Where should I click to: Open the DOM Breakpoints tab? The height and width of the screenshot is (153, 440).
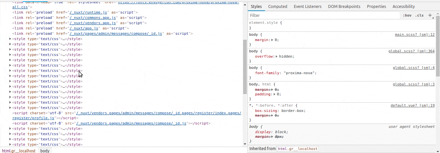(344, 6)
